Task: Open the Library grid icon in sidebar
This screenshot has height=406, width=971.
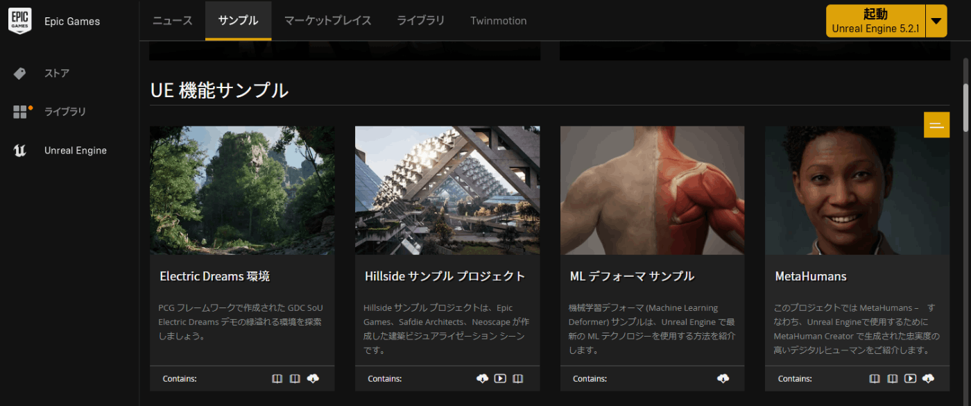Action: point(21,112)
